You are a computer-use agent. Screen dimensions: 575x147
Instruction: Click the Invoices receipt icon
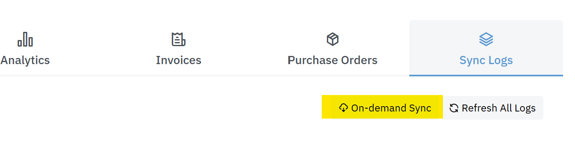point(178,39)
